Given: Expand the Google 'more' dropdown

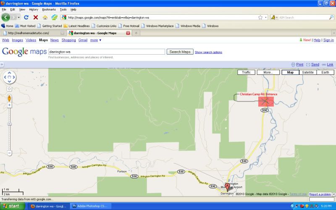Looking at the screenshot, I should pos(96,40).
